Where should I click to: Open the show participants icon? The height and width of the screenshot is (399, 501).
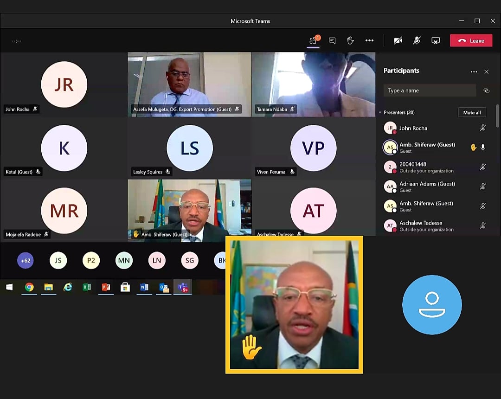(x=313, y=41)
